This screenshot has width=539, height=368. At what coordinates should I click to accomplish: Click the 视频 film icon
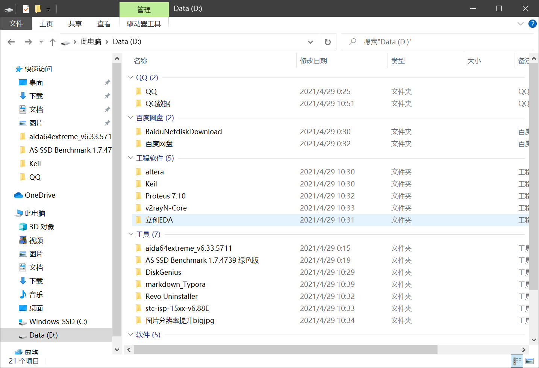(23, 240)
